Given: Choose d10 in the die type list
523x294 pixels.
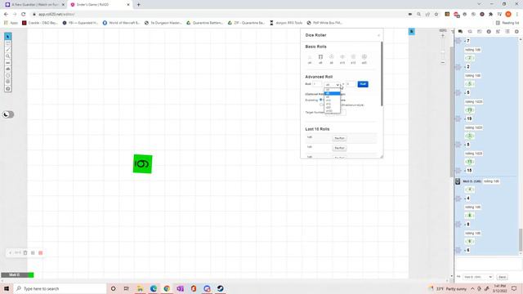Looking at the screenshot, I should click(333, 100).
